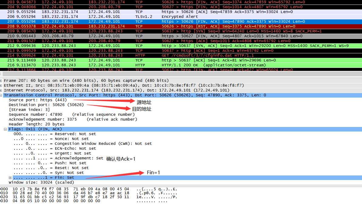Select Congestion Window Reduced (CWR) flag line
The width and height of the screenshot is (362, 220).
pos(83,144)
